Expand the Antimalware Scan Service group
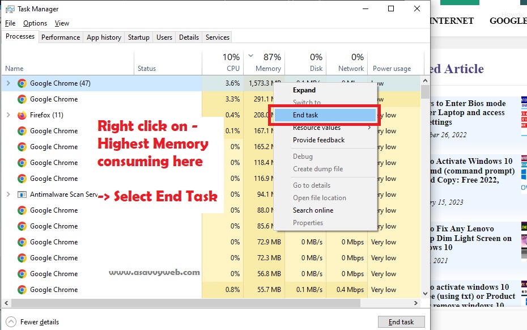527x330 pixels. [8, 194]
